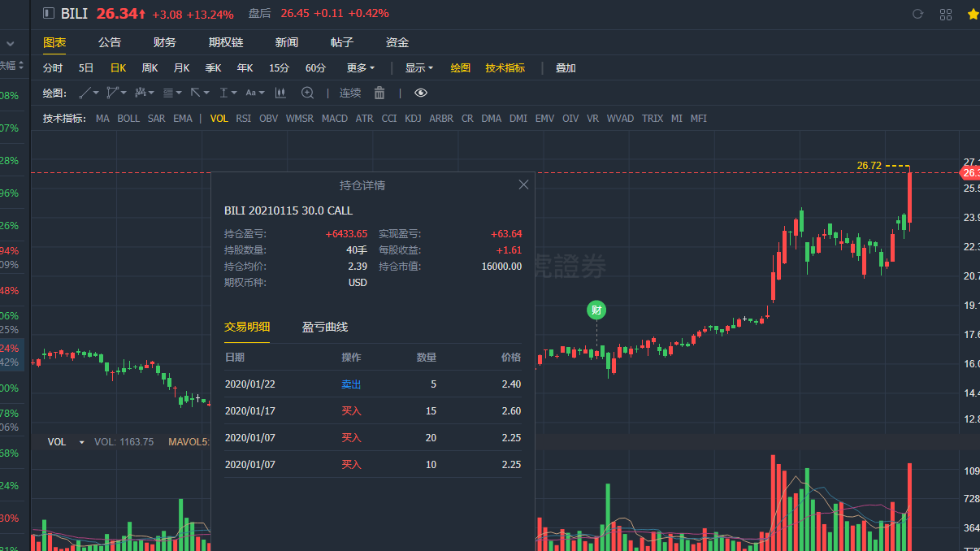Switch to the 公告 tab
Image resolution: width=980 pixels, height=551 pixels.
[x=110, y=42]
